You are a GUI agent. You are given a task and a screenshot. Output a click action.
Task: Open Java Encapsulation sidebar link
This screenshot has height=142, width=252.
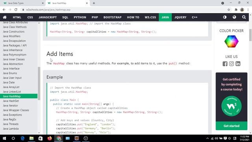[x=14, y=41]
